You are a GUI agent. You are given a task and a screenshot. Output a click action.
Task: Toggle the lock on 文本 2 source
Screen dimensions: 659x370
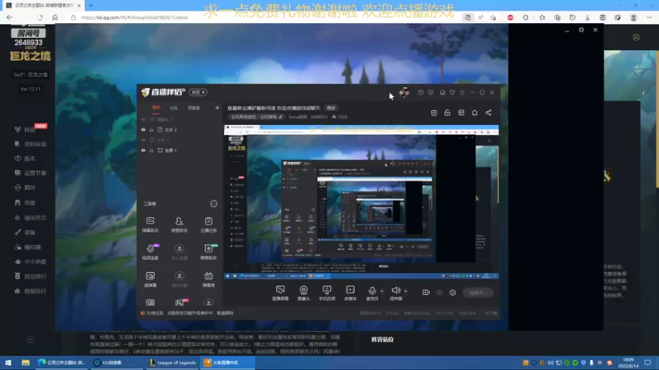point(152,130)
